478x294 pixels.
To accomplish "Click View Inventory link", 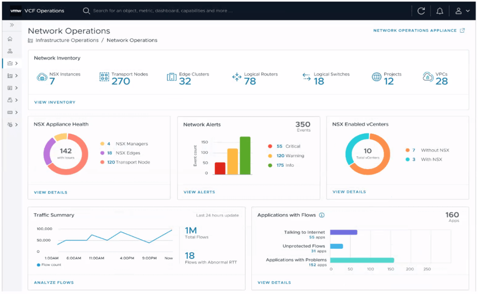I will [x=55, y=102].
